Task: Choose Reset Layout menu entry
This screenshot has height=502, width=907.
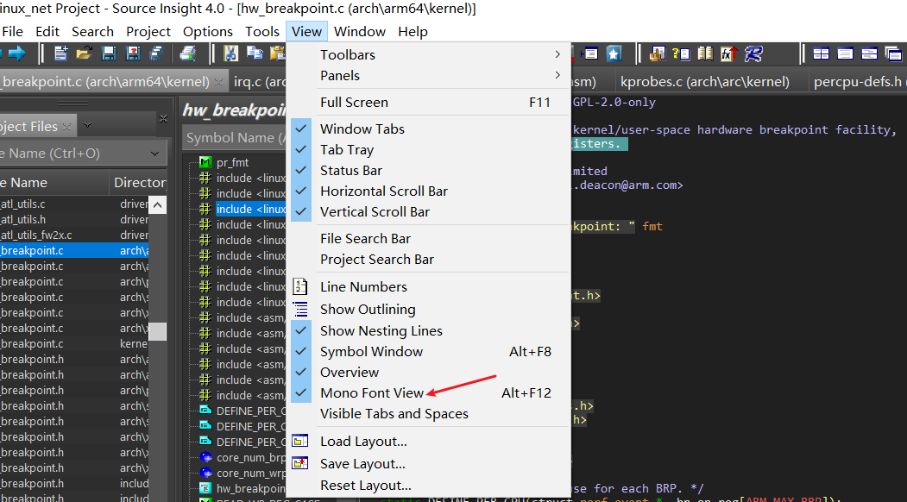Action: (429, 486)
